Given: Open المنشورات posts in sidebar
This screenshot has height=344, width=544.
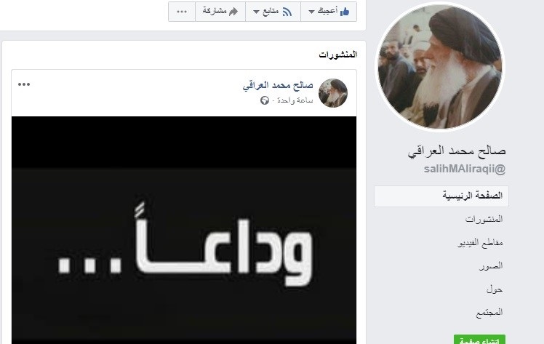Looking at the screenshot, I should pos(484,219).
